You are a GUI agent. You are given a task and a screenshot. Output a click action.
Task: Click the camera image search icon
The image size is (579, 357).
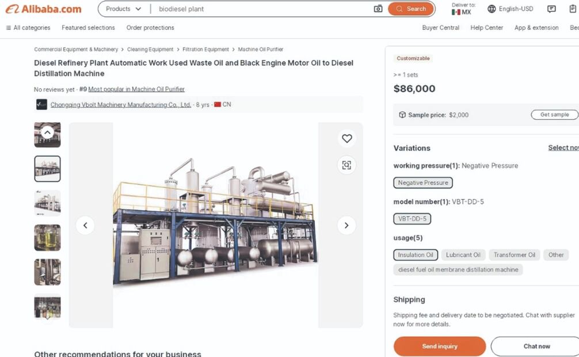pyautogui.click(x=378, y=9)
